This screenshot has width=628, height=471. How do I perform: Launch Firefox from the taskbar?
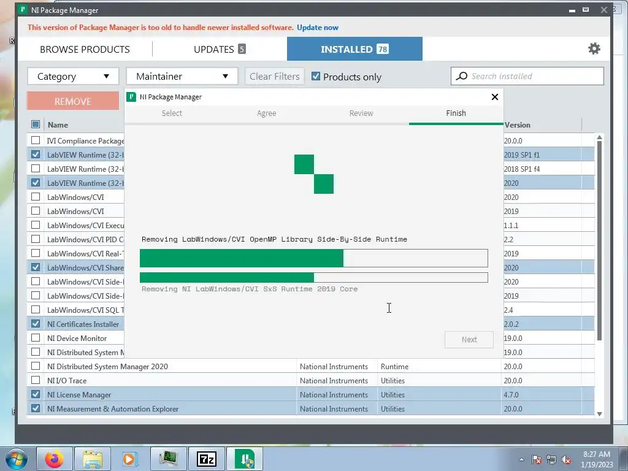(x=55, y=459)
